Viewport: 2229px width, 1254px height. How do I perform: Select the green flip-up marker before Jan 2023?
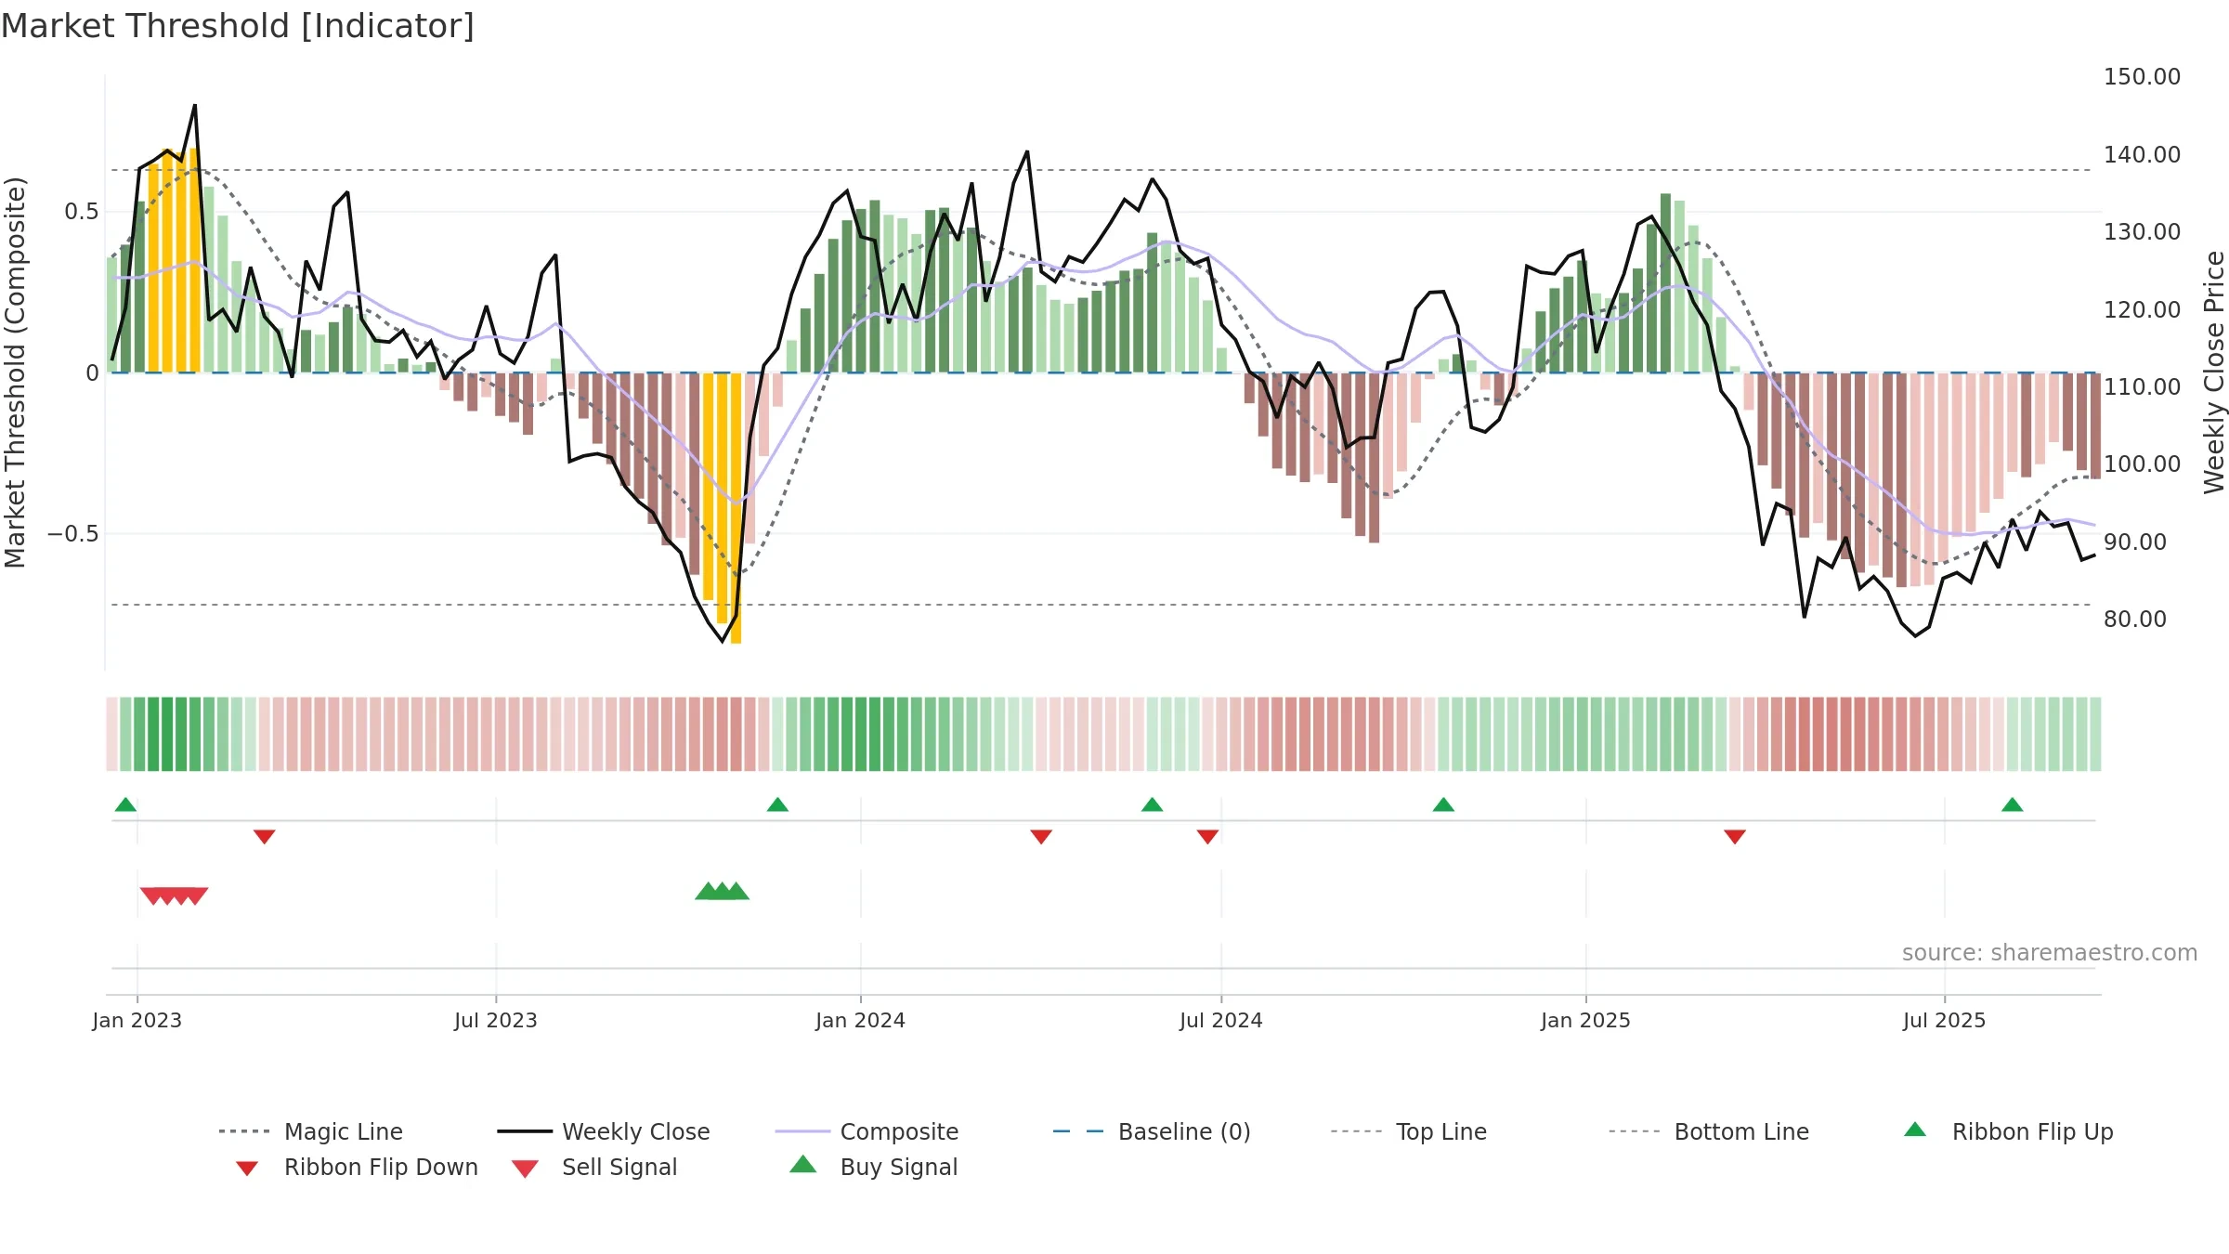(x=125, y=804)
